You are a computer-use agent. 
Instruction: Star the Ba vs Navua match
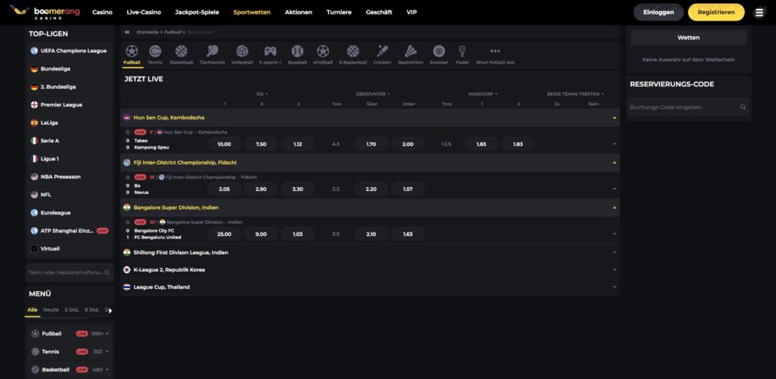pos(127,177)
